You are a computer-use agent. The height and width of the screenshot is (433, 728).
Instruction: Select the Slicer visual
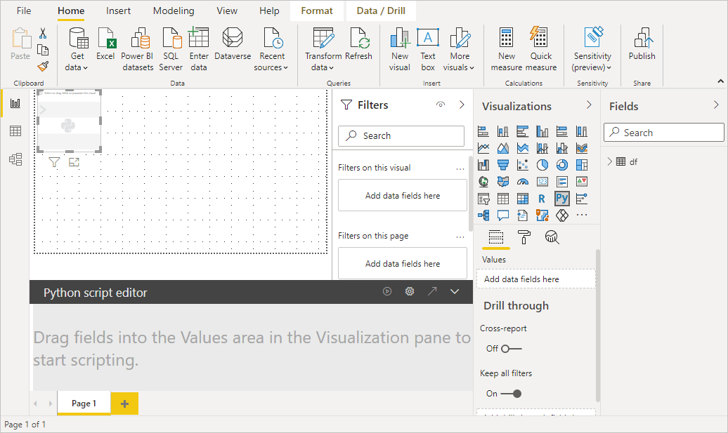483,198
